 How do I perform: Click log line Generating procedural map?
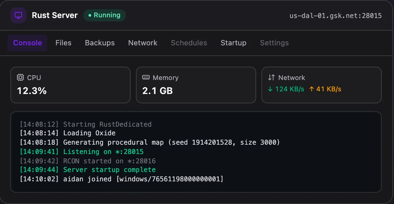(150, 142)
